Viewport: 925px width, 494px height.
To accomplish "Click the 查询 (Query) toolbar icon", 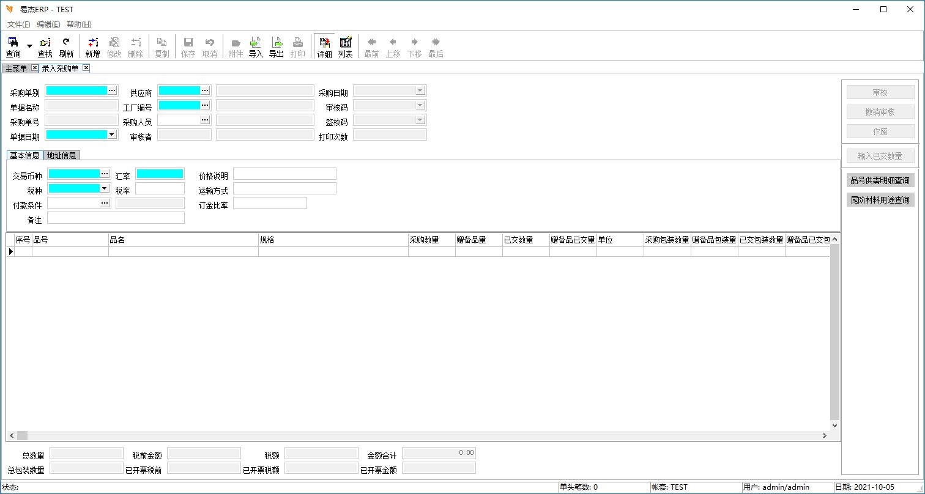I will (x=13, y=47).
